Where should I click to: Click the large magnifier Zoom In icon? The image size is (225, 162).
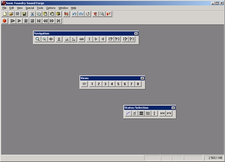[37, 39]
